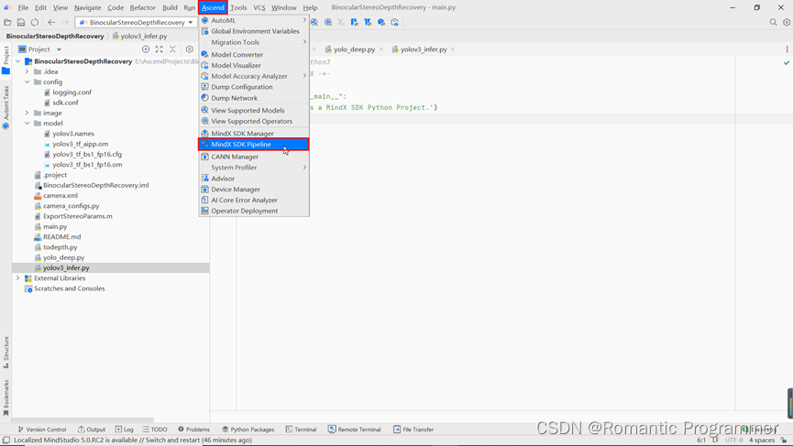Close the yolo_deep.py editor tab
The image size is (793, 446).
pos(380,49)
